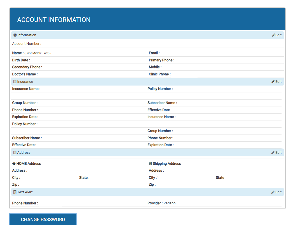Click the Text Alert section title

(25, 192)
